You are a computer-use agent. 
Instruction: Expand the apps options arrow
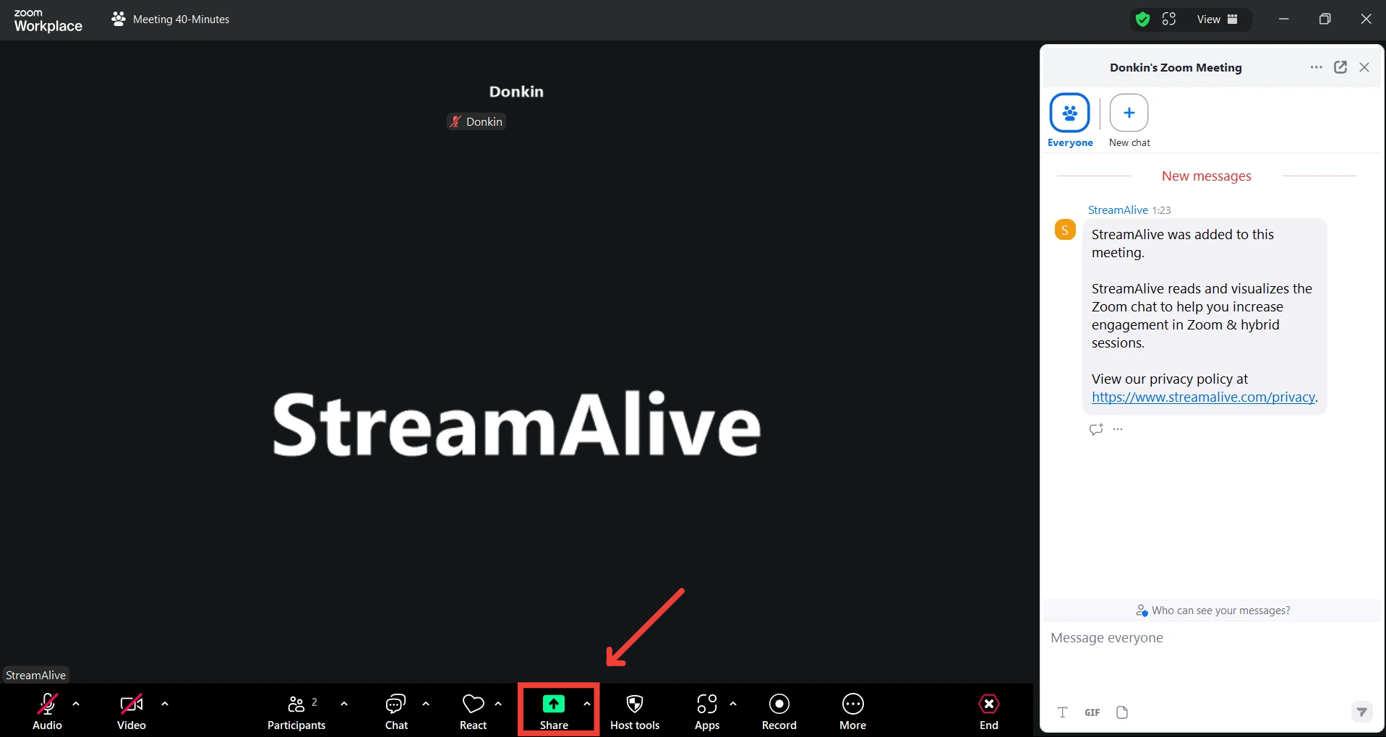click(x=733, y=703)
